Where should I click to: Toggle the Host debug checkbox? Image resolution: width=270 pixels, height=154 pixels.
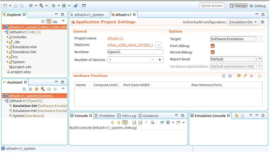[x=213, y=46]
